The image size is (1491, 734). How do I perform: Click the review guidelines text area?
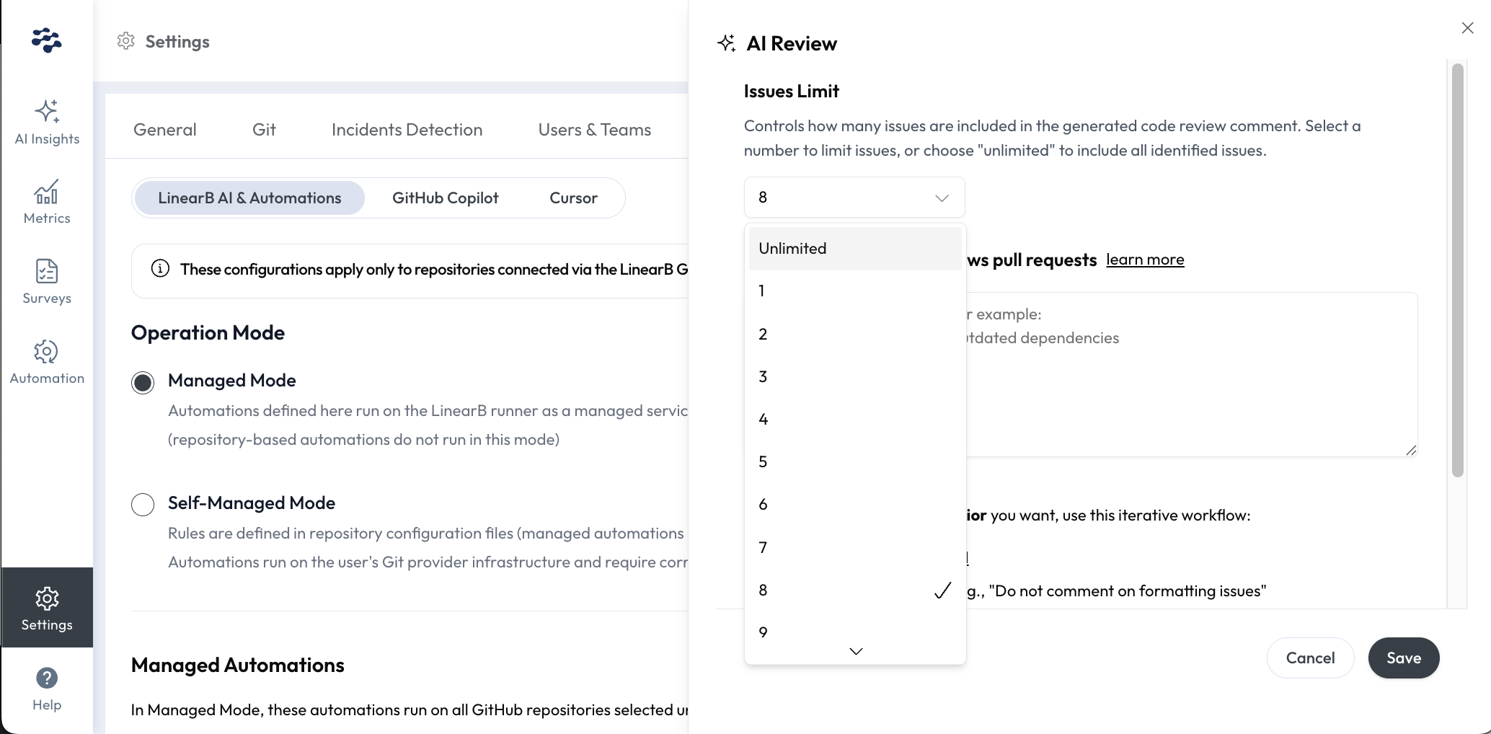point(1190,389)
